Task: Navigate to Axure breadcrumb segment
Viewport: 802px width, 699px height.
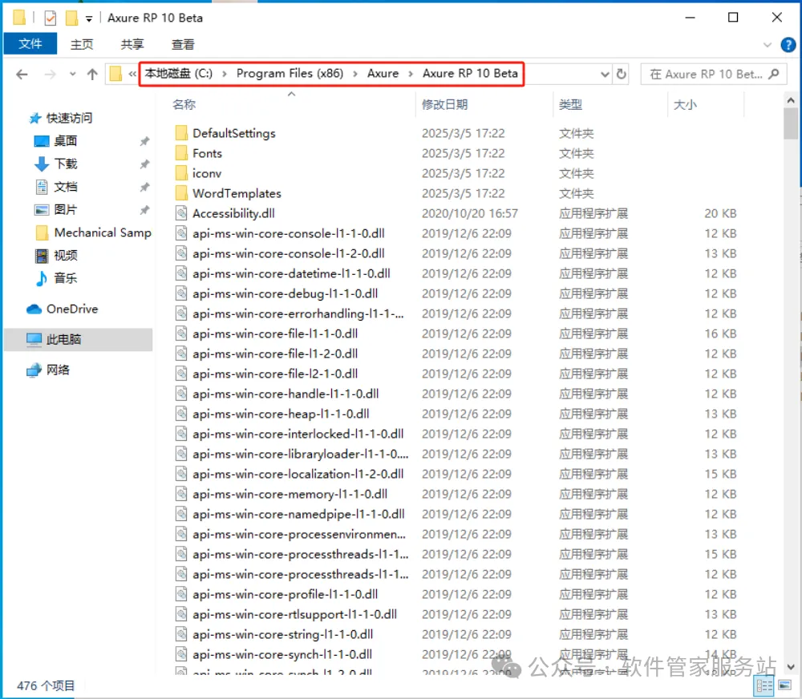Action: pyautogui.click(x=383, y=74)
